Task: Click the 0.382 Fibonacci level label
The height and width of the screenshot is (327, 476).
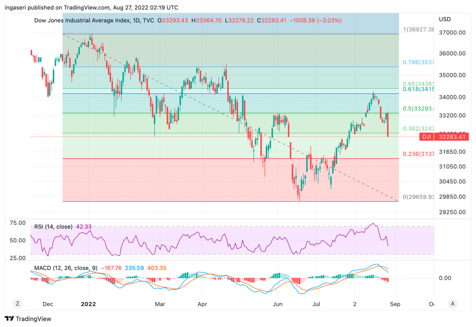Action: tap(419, 128)
